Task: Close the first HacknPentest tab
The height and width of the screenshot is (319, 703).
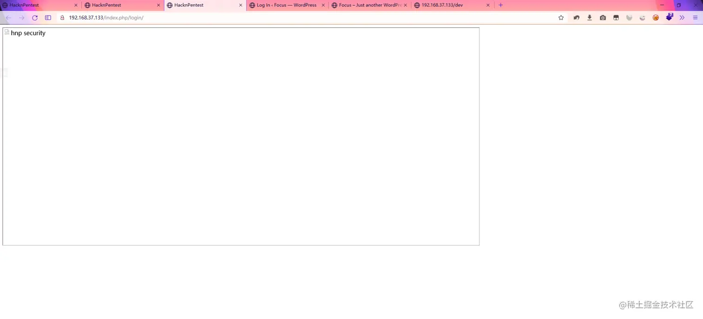Action: [76, 5]
